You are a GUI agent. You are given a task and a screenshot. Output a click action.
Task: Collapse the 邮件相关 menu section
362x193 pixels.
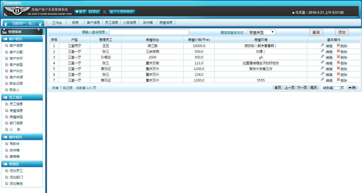(22, 137)
